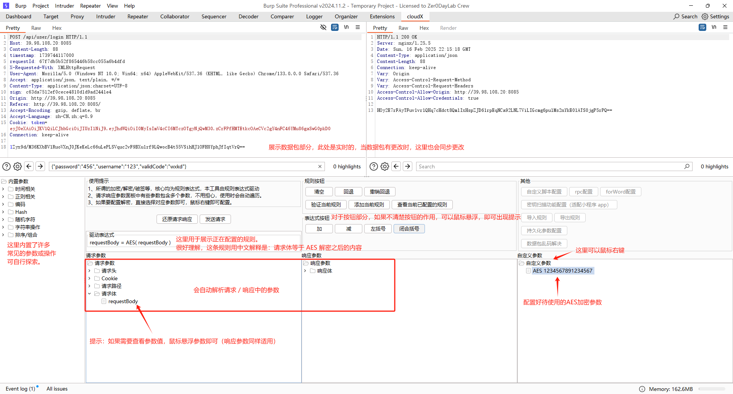
Task: Open the Intruder menu
Action: click(x=65, y=6)
